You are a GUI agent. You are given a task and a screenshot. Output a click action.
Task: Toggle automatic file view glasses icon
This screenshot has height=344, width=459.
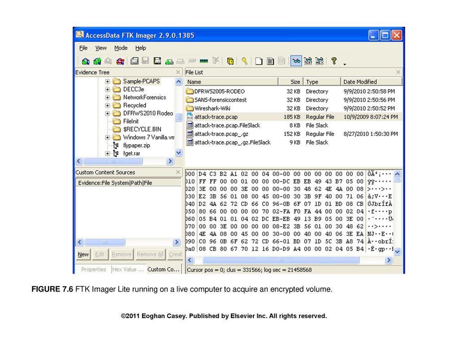(x=296, y=61)
